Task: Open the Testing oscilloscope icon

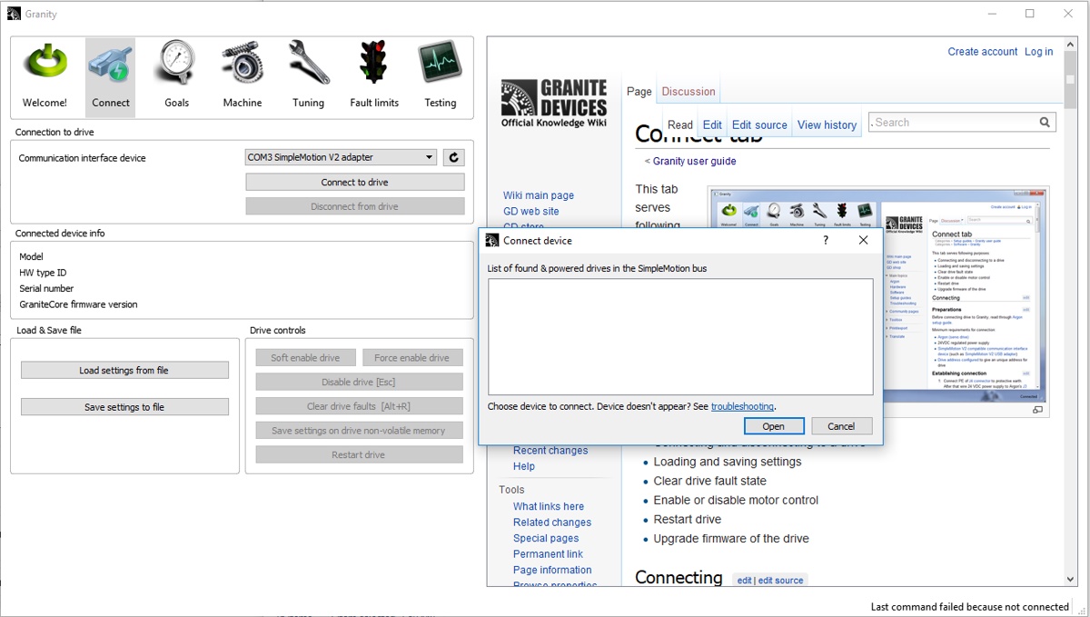Action: coord(440,65)
